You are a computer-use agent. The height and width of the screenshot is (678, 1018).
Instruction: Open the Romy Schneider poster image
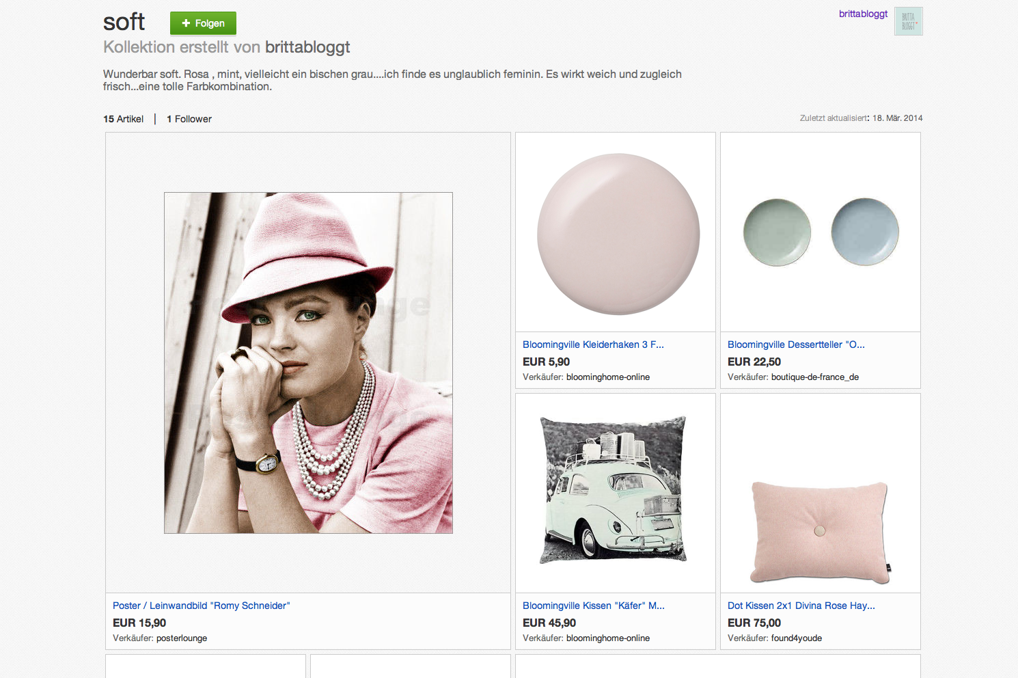[308, 362]
